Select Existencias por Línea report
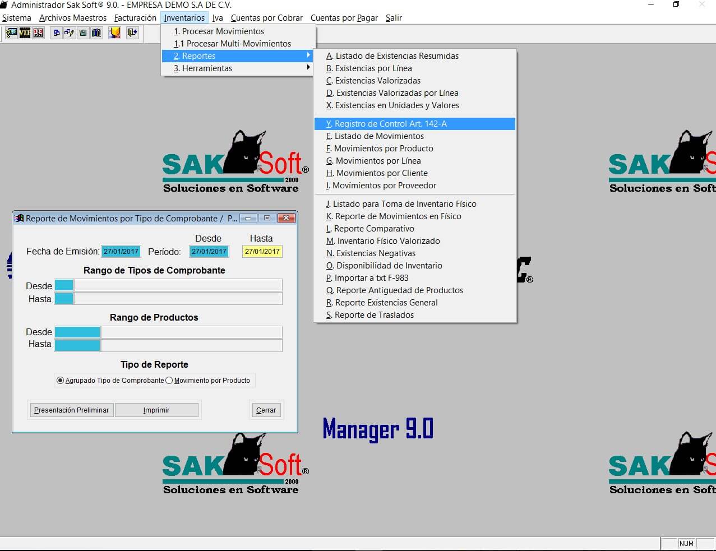Image resolution: width=716 pixels, height=551 pixels. tap(415, 68)
